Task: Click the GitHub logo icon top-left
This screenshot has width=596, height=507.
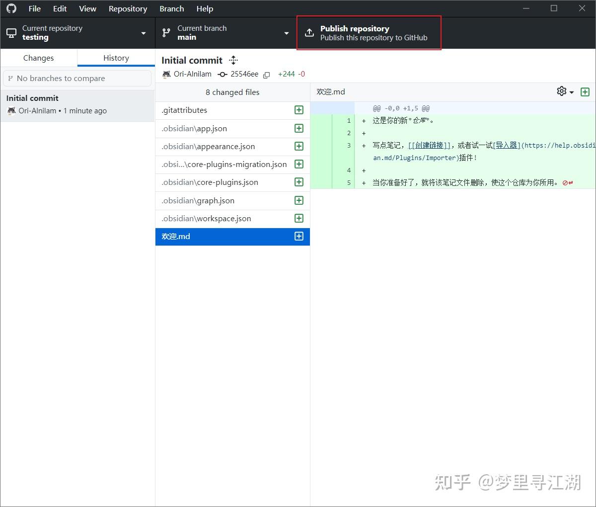Action: (11, 8)
